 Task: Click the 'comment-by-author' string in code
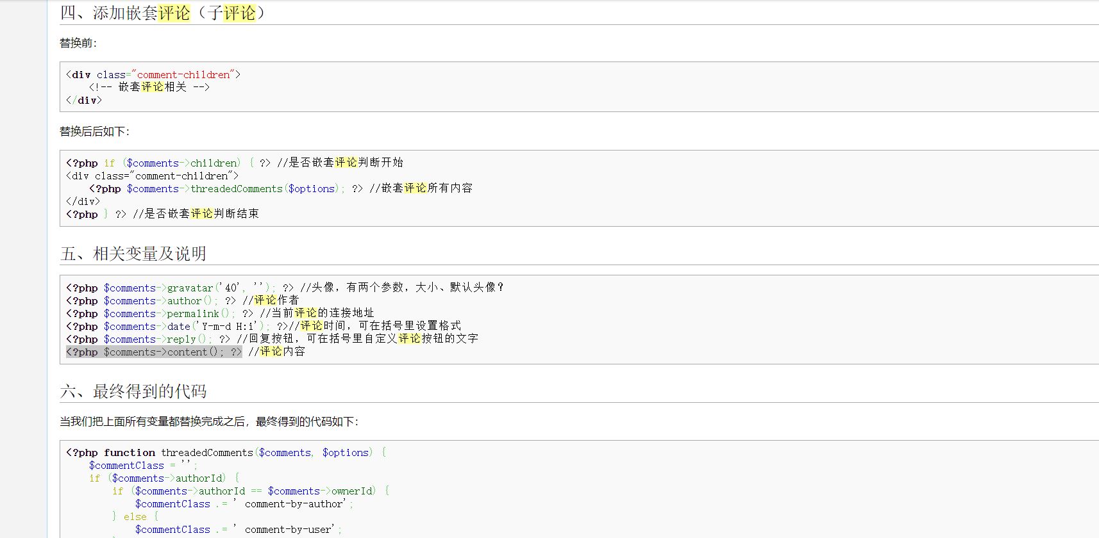(x=294, y=504)
